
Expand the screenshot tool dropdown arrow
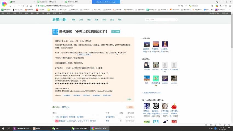(223, 6)
